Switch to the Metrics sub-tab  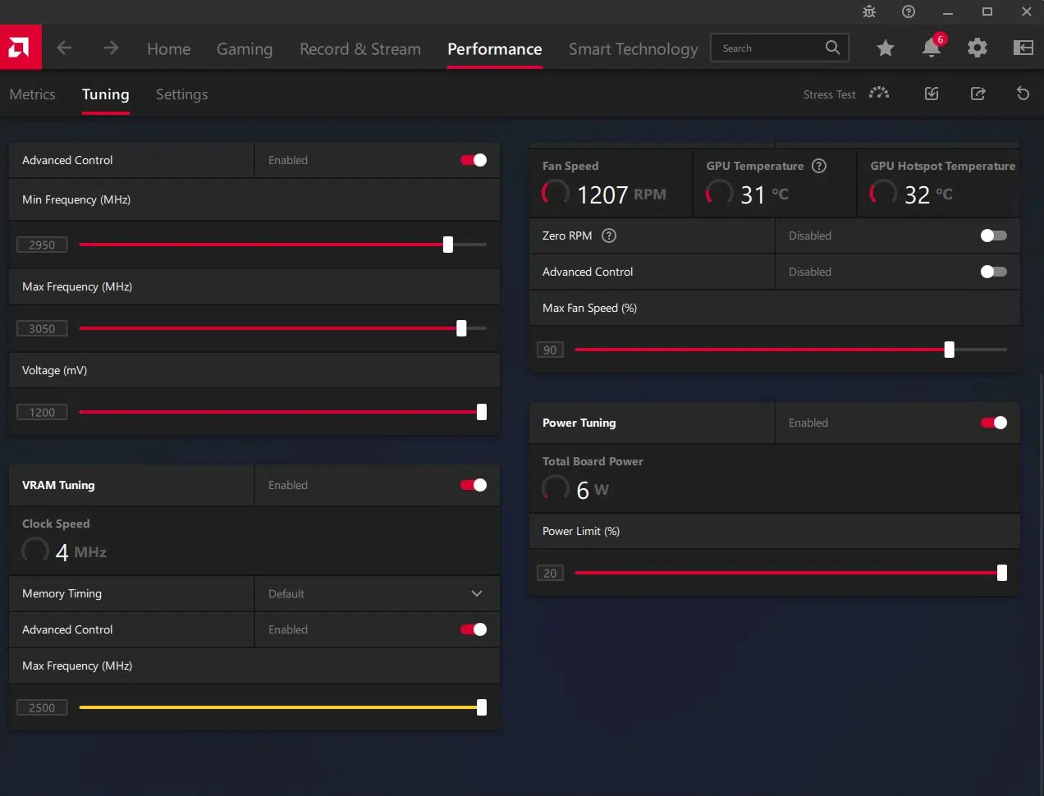pos(33,94)
